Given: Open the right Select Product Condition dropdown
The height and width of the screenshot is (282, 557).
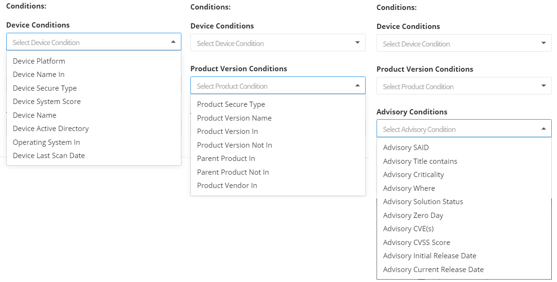Looking at the screenshot, I should (464, 86).
